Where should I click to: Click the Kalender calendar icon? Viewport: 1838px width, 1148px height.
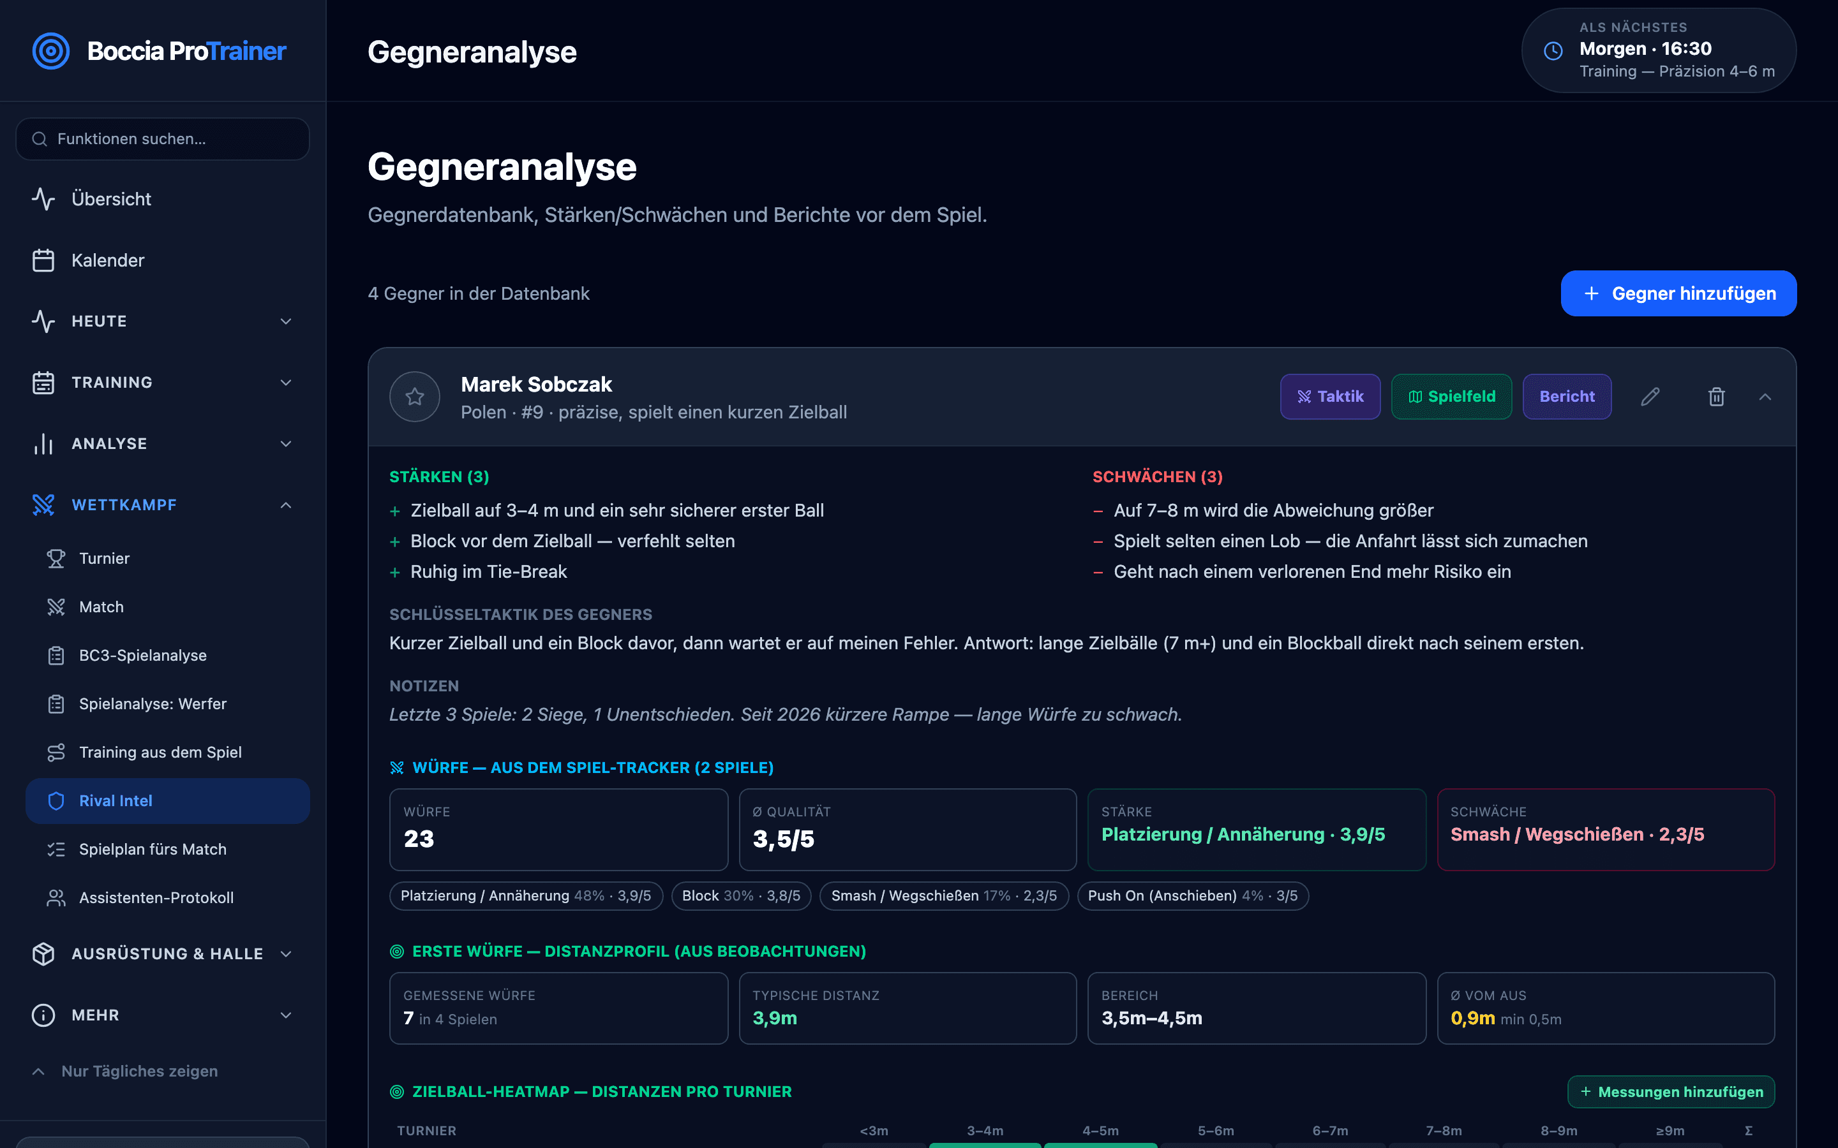pos(43,260)
